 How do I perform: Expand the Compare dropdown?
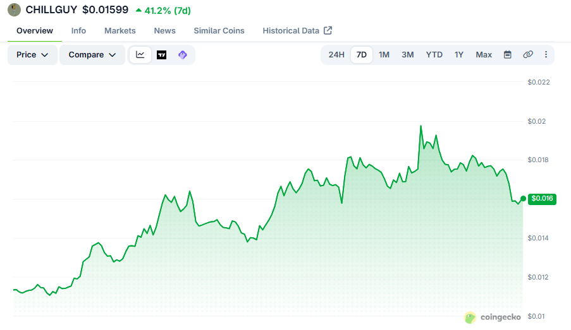92,55
